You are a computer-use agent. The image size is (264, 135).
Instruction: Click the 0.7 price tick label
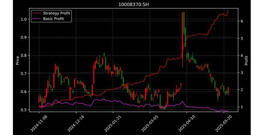(x=24, y=73)
